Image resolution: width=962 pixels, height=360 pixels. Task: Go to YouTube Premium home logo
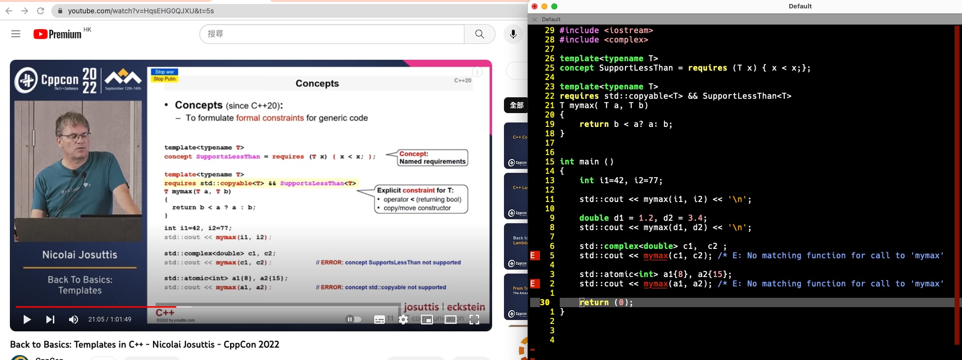[58, 34]
